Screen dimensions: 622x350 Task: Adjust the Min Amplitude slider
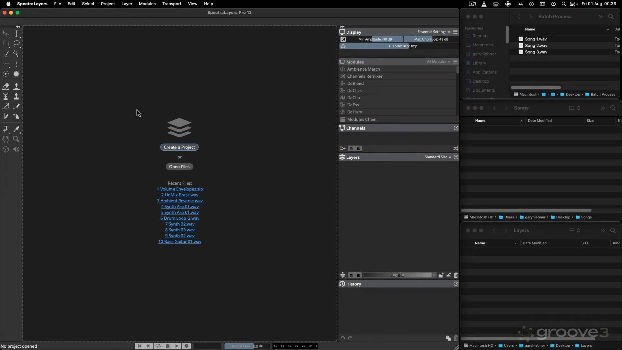click(x=375, y=40)
